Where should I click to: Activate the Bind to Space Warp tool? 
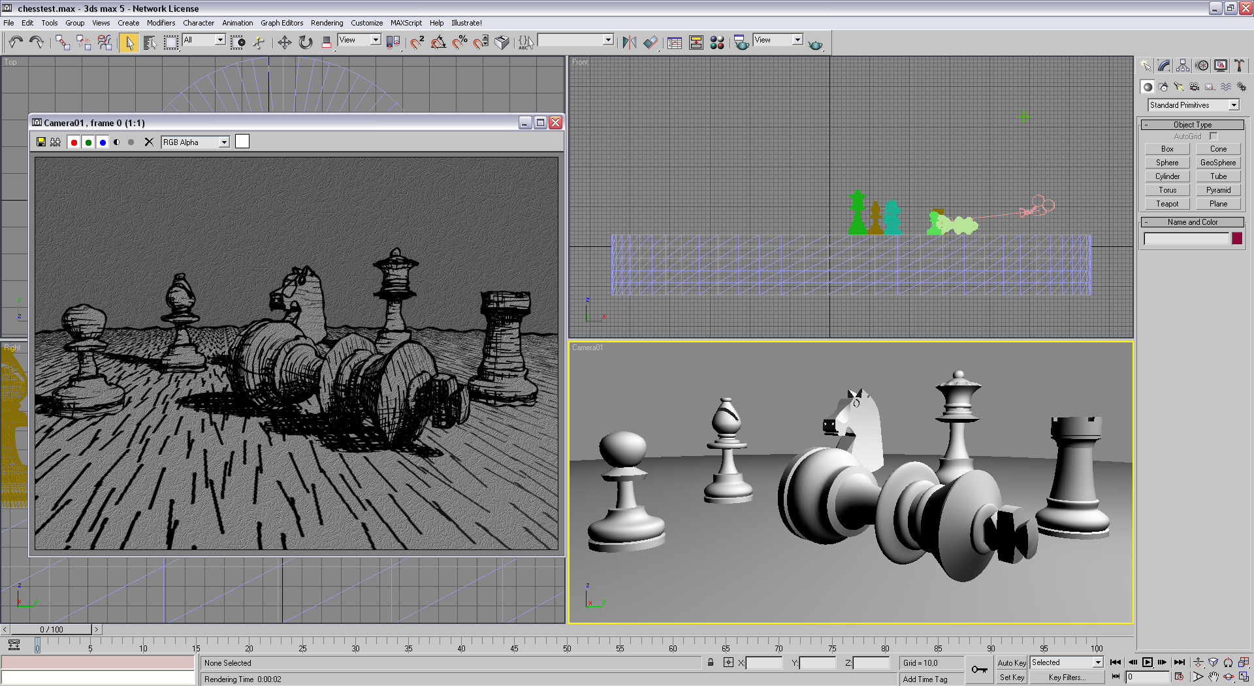point(104,42)
